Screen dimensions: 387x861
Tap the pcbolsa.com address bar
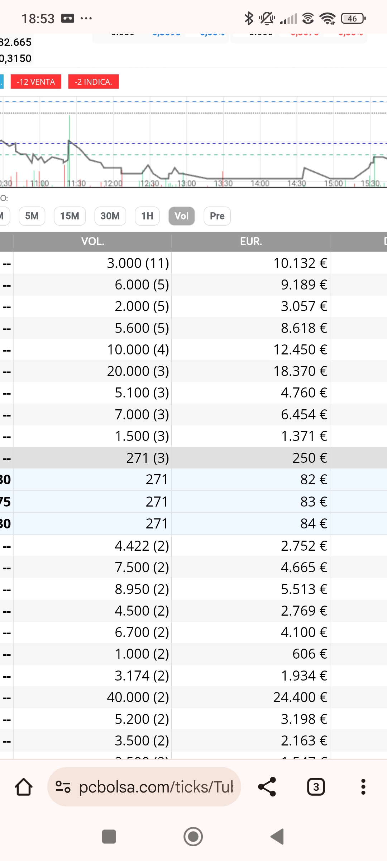[156, 787]
